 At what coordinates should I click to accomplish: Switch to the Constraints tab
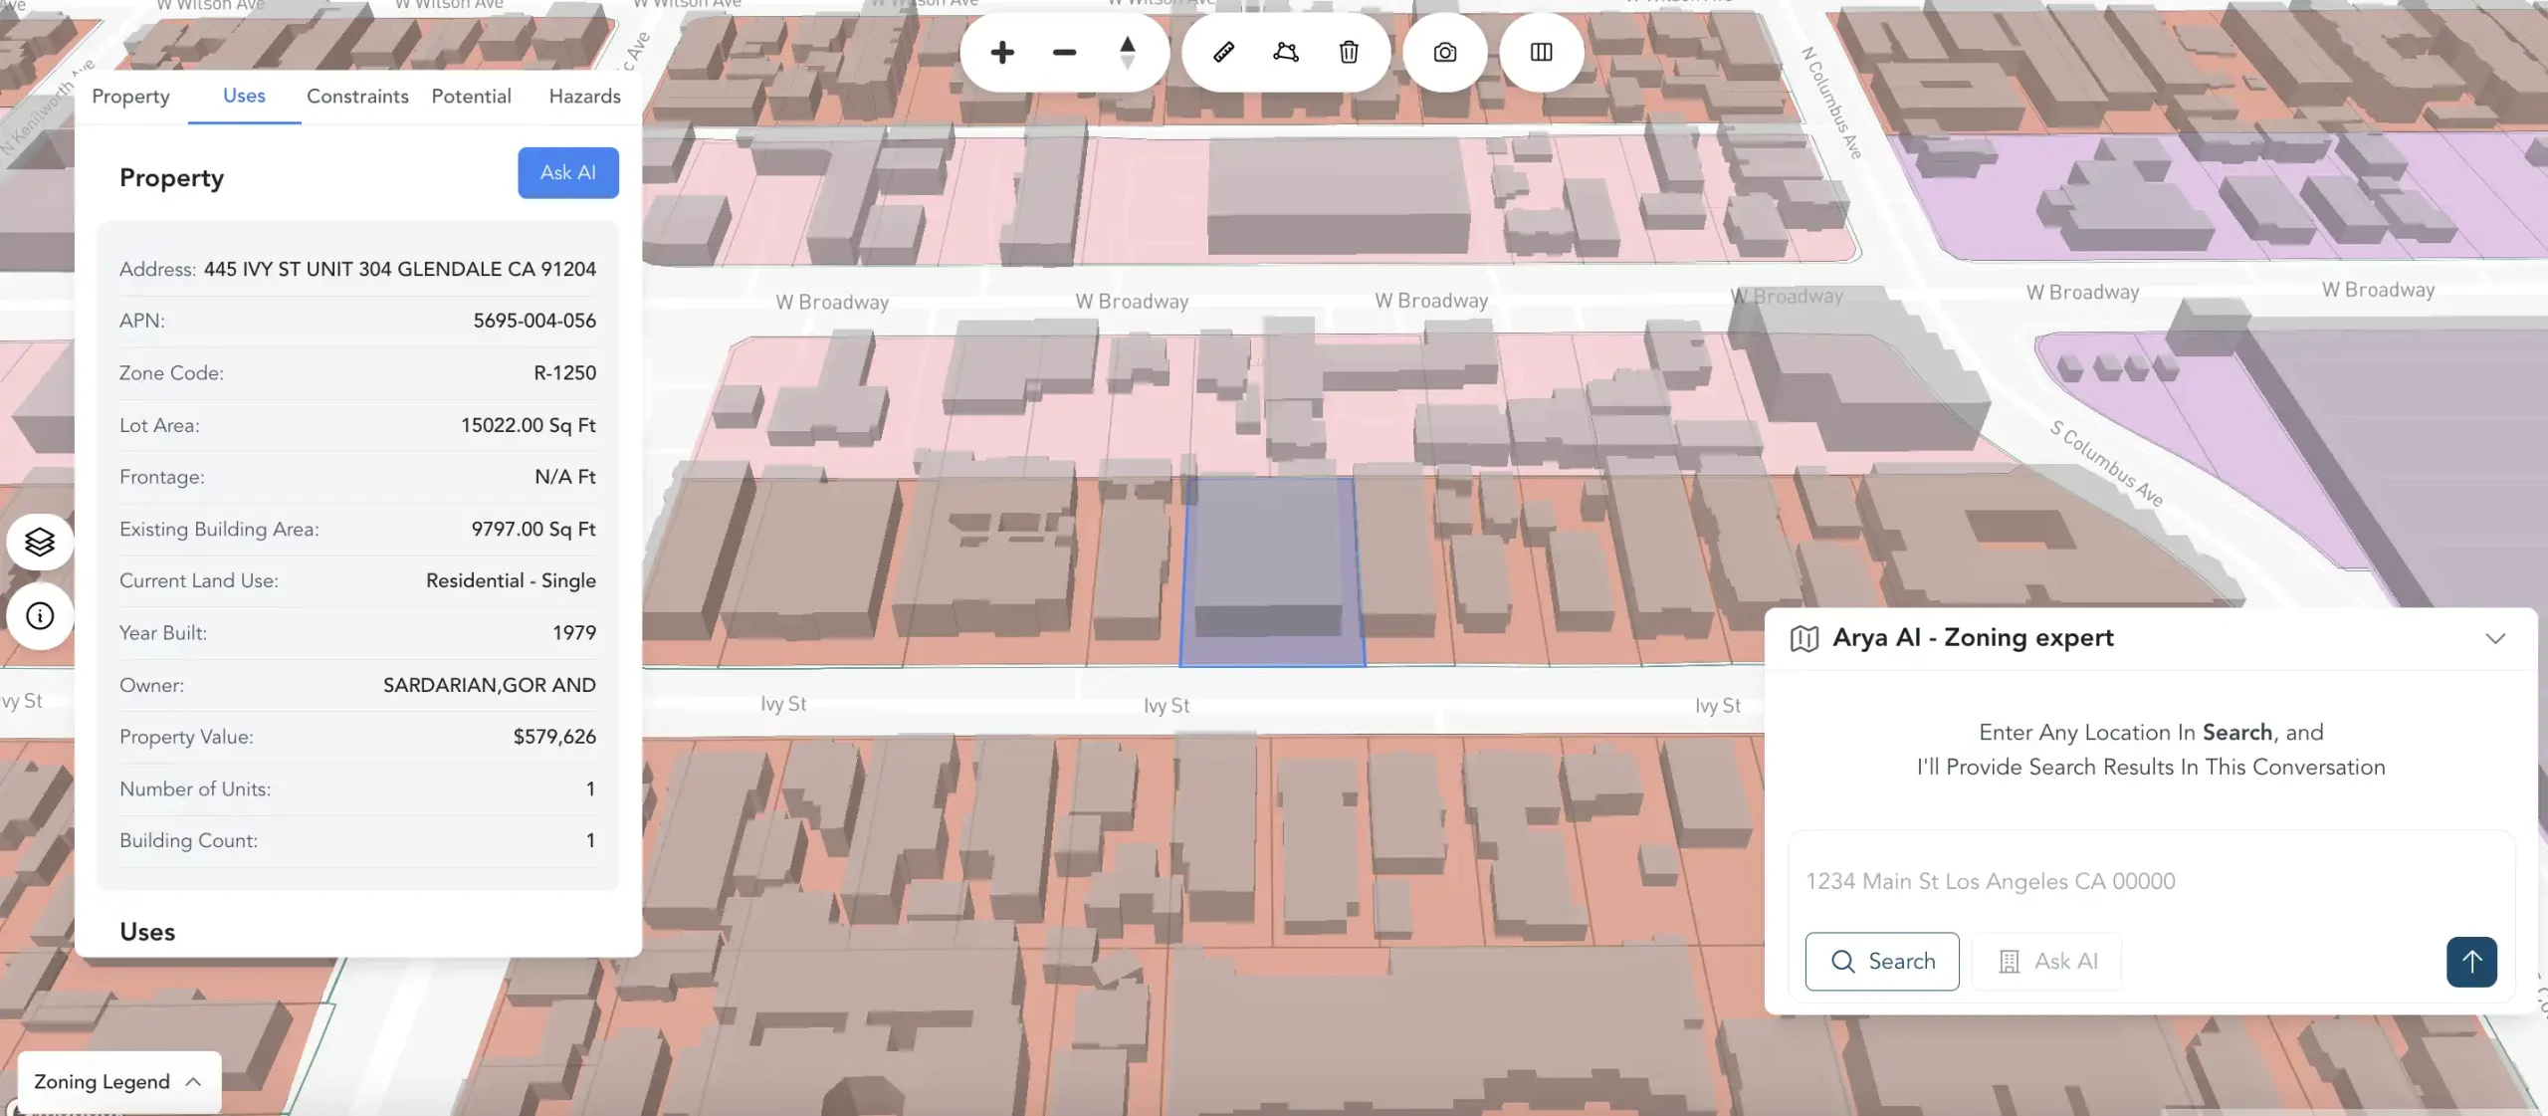[x=357, y=96]
